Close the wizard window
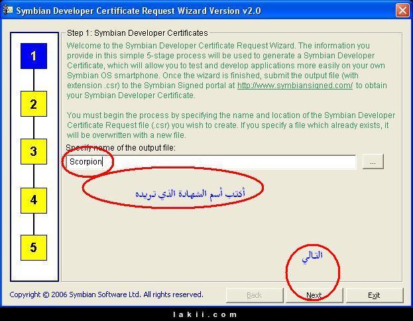 tap(402, 11)
